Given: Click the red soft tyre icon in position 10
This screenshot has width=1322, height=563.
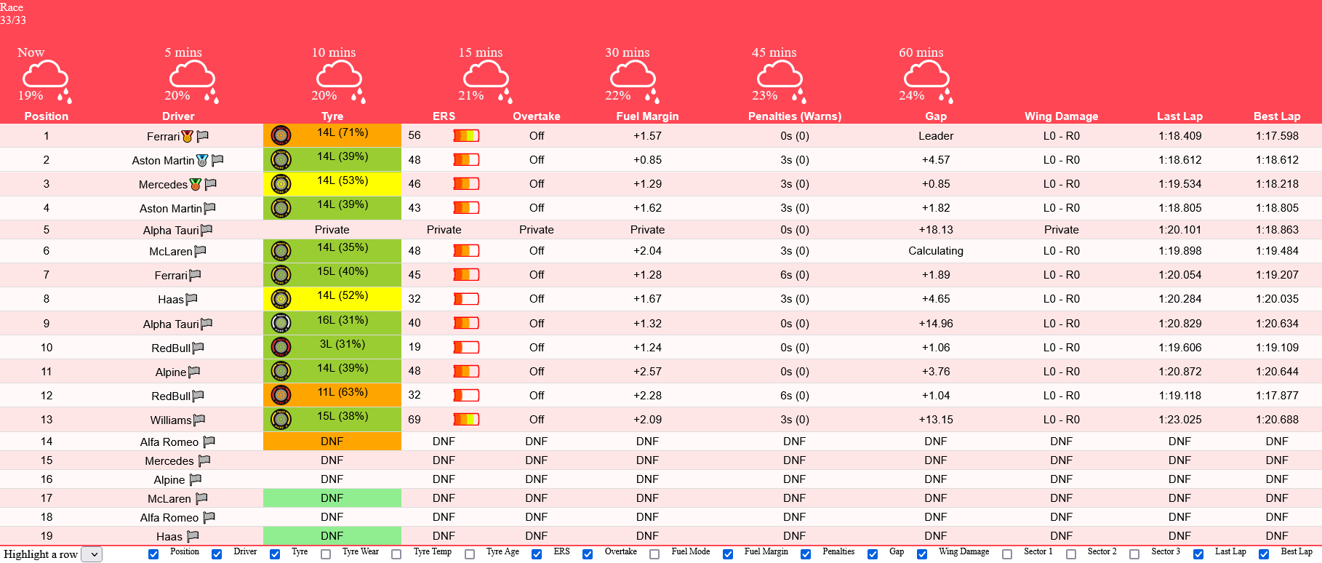Looking at the screenshot, I should tap(281, 347).
